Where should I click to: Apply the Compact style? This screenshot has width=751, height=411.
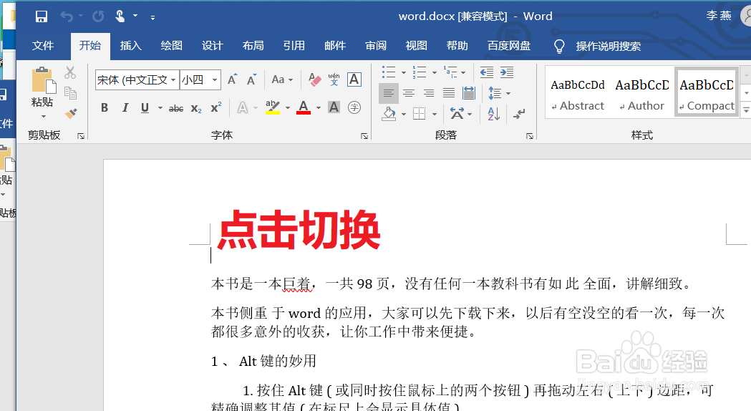pyautogui.click(x=707, y=93)
